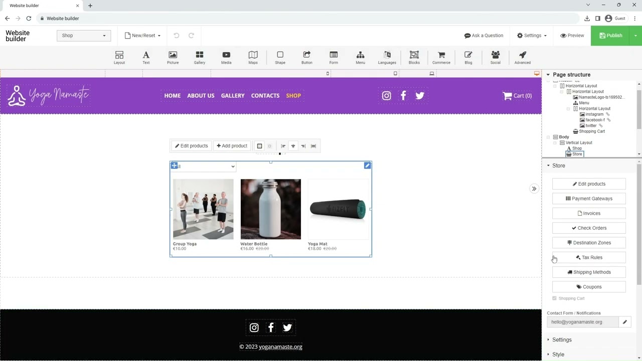
Task: Click blue pencil edit icon on store
Action: pyautogui.click(x=368, y=165)
